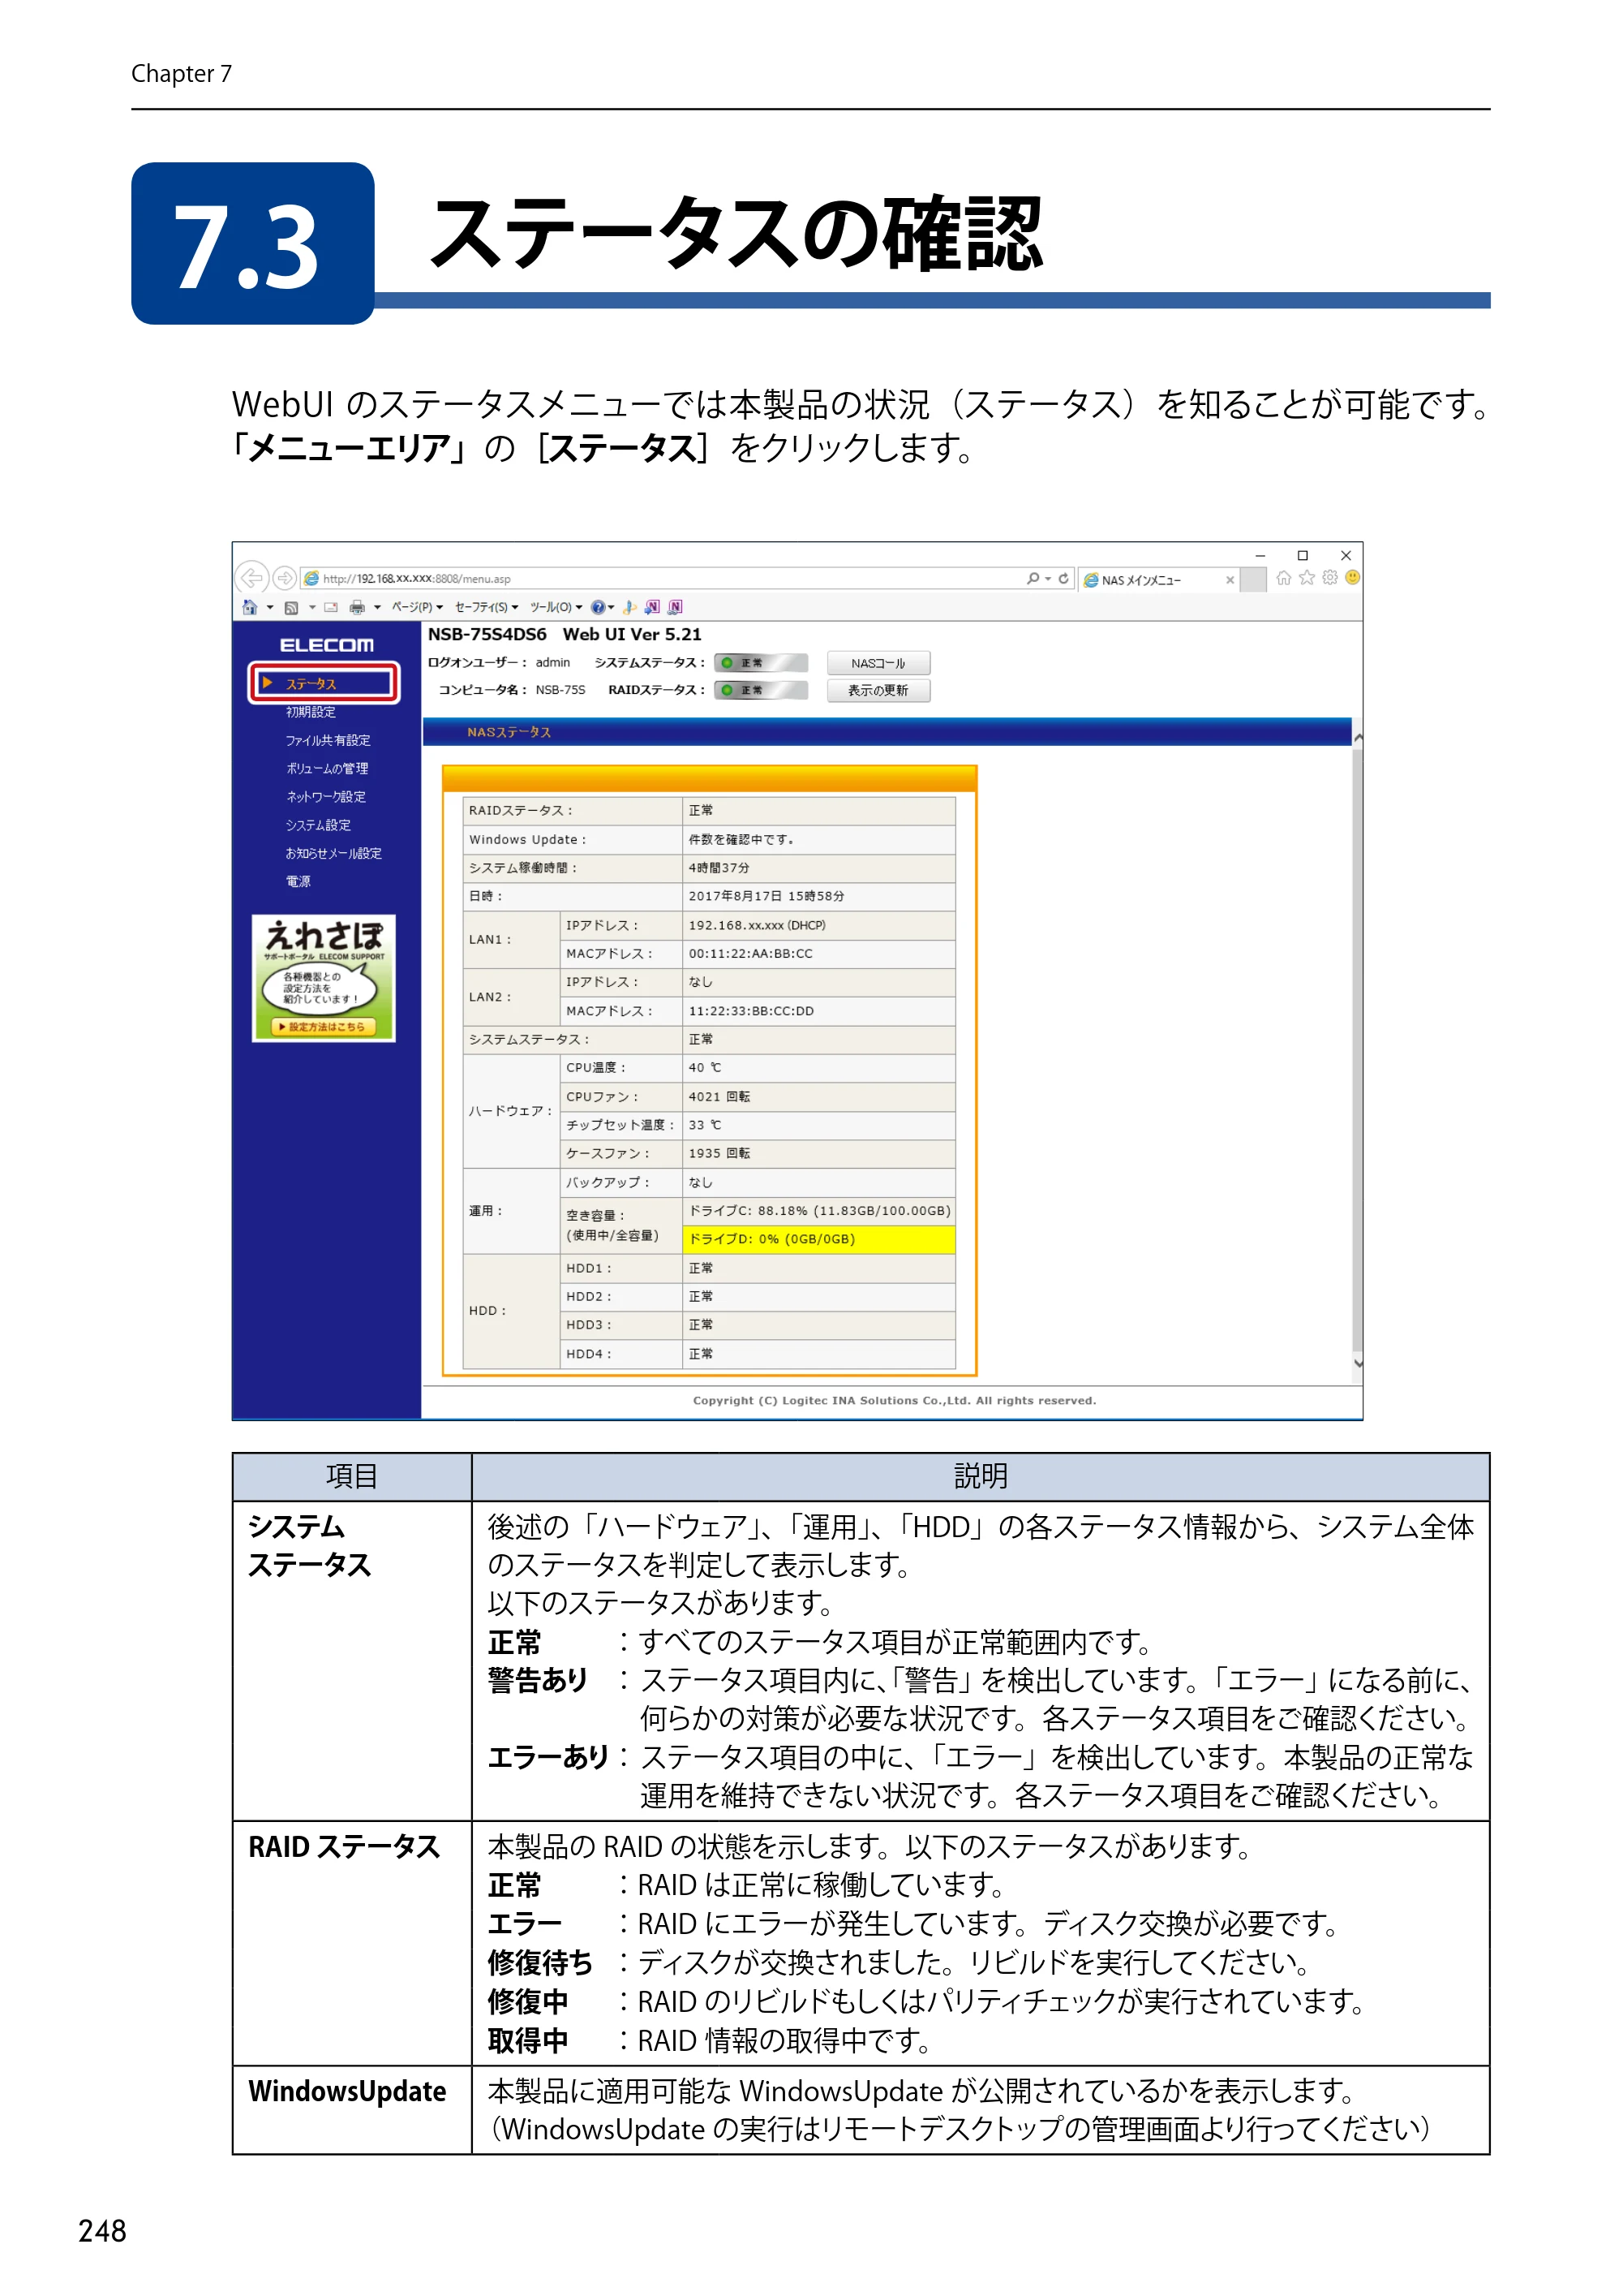Click the Print icon in the command bar
1623x2296 pixels.
point(357,607)
